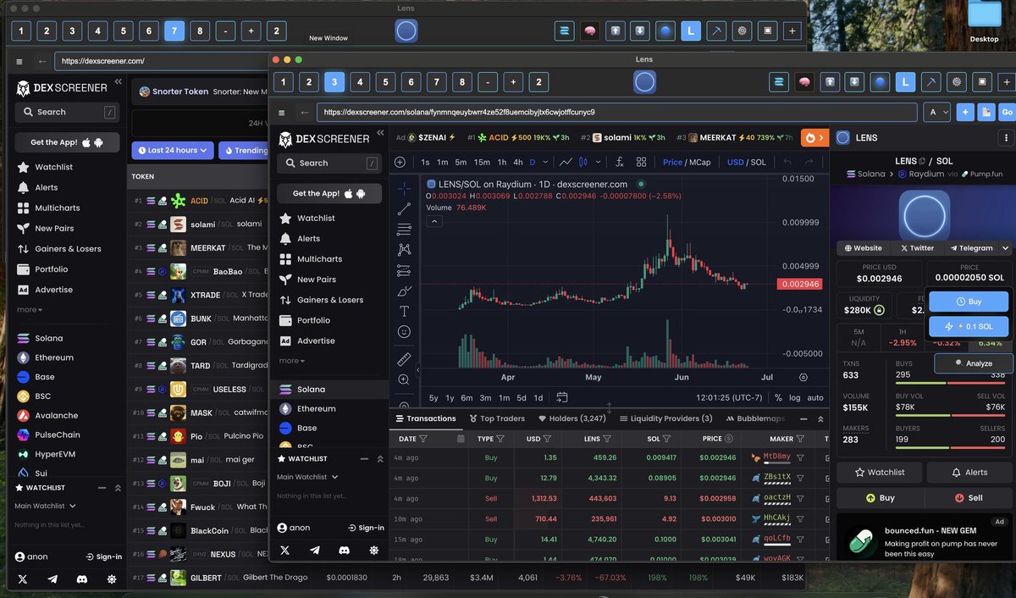Screen dimensions: 1016x598
Task: Click the blue Buy button with clock icon
Action: coord(969,302)
